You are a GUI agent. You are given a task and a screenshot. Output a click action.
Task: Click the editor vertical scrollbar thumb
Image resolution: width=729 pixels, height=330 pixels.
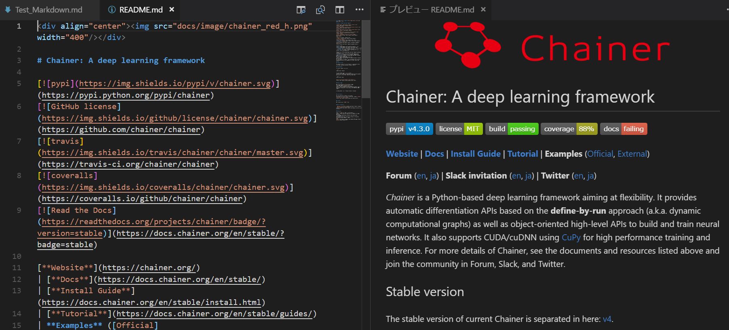pos(366,59)
